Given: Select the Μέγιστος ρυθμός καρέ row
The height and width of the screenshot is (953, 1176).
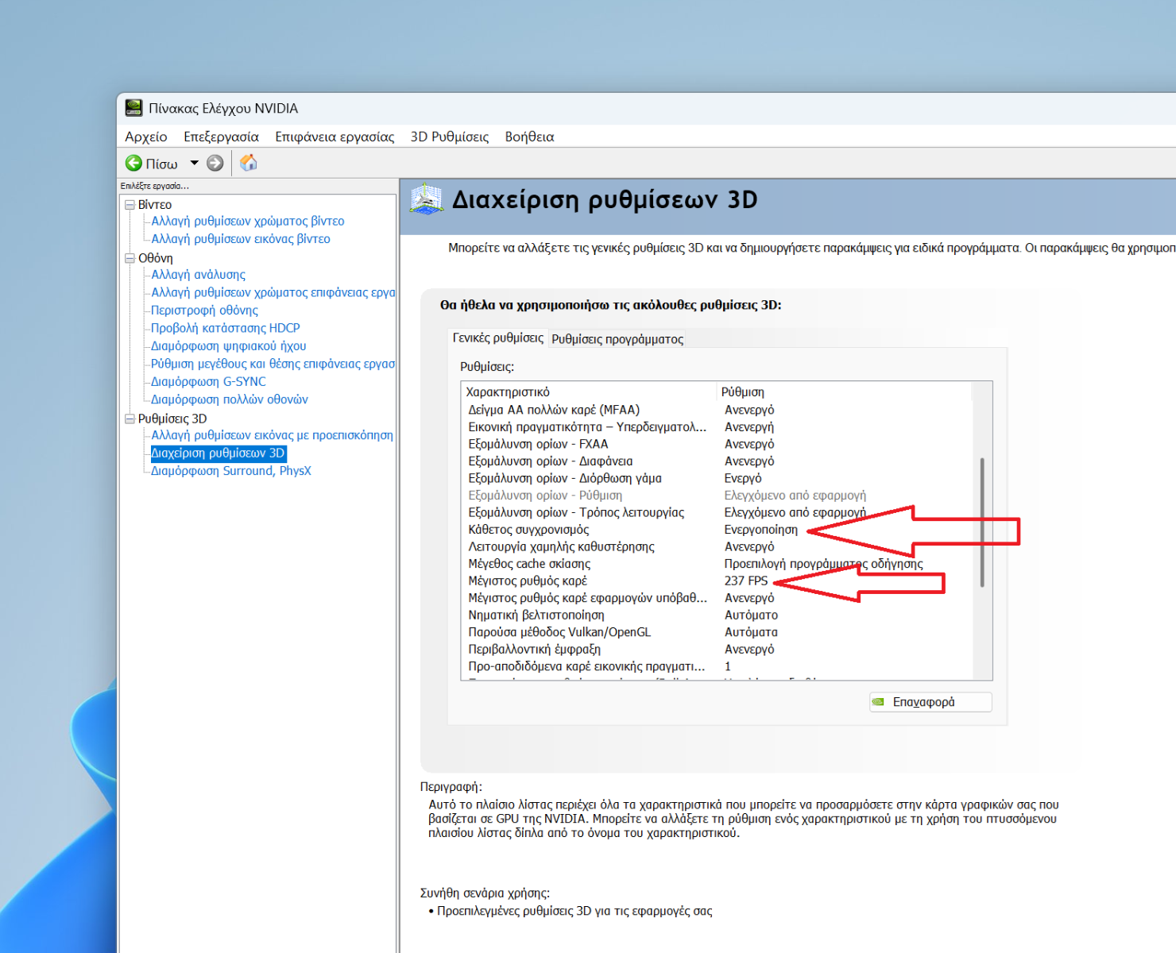Looking at the screenshot, I should pos(716,581).
